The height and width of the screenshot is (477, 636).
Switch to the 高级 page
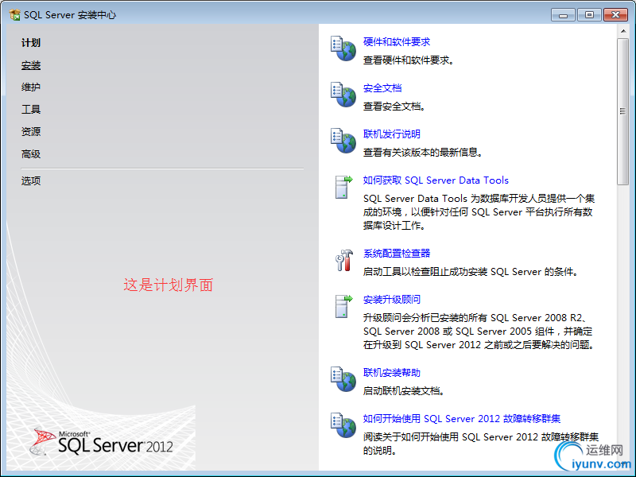(x=31, y=154)
